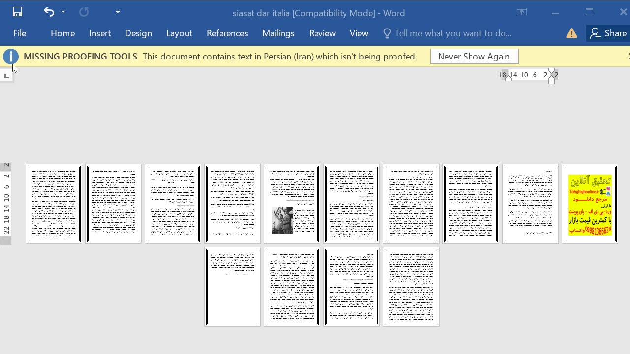
Task: Select the ninth page thumbnail in top row
Action: (x=531, y=204)
